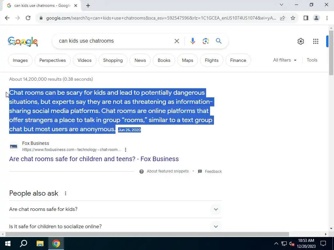The image size is (334, 250).
Task: Click into the Google search field
Action: [115, 41]
